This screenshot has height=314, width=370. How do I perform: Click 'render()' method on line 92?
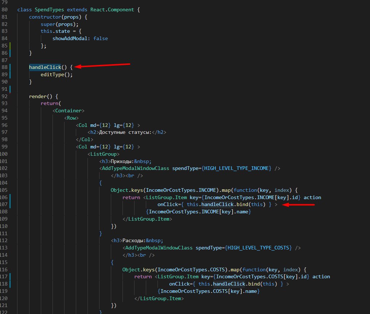coord(40,96)
